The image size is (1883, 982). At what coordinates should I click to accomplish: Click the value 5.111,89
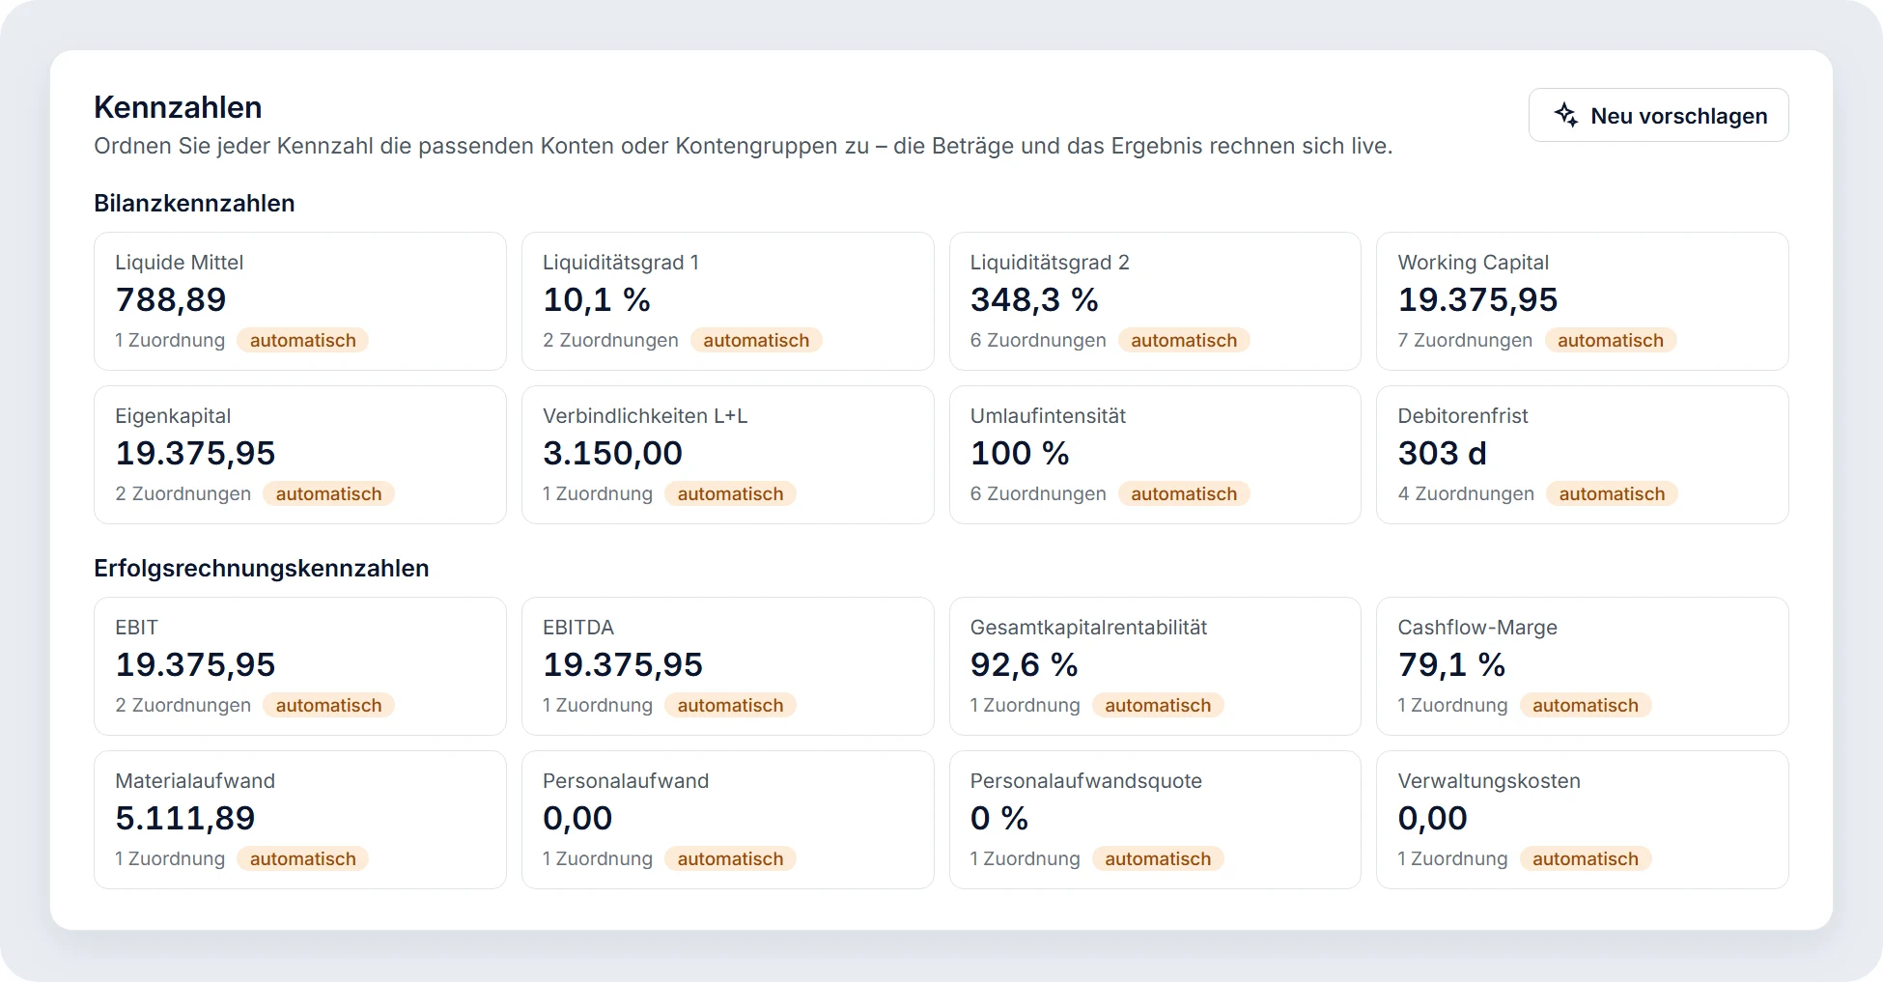185,818
